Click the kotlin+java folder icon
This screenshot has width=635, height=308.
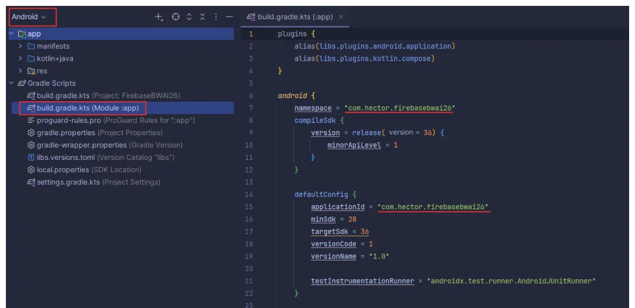coord(31,58)
